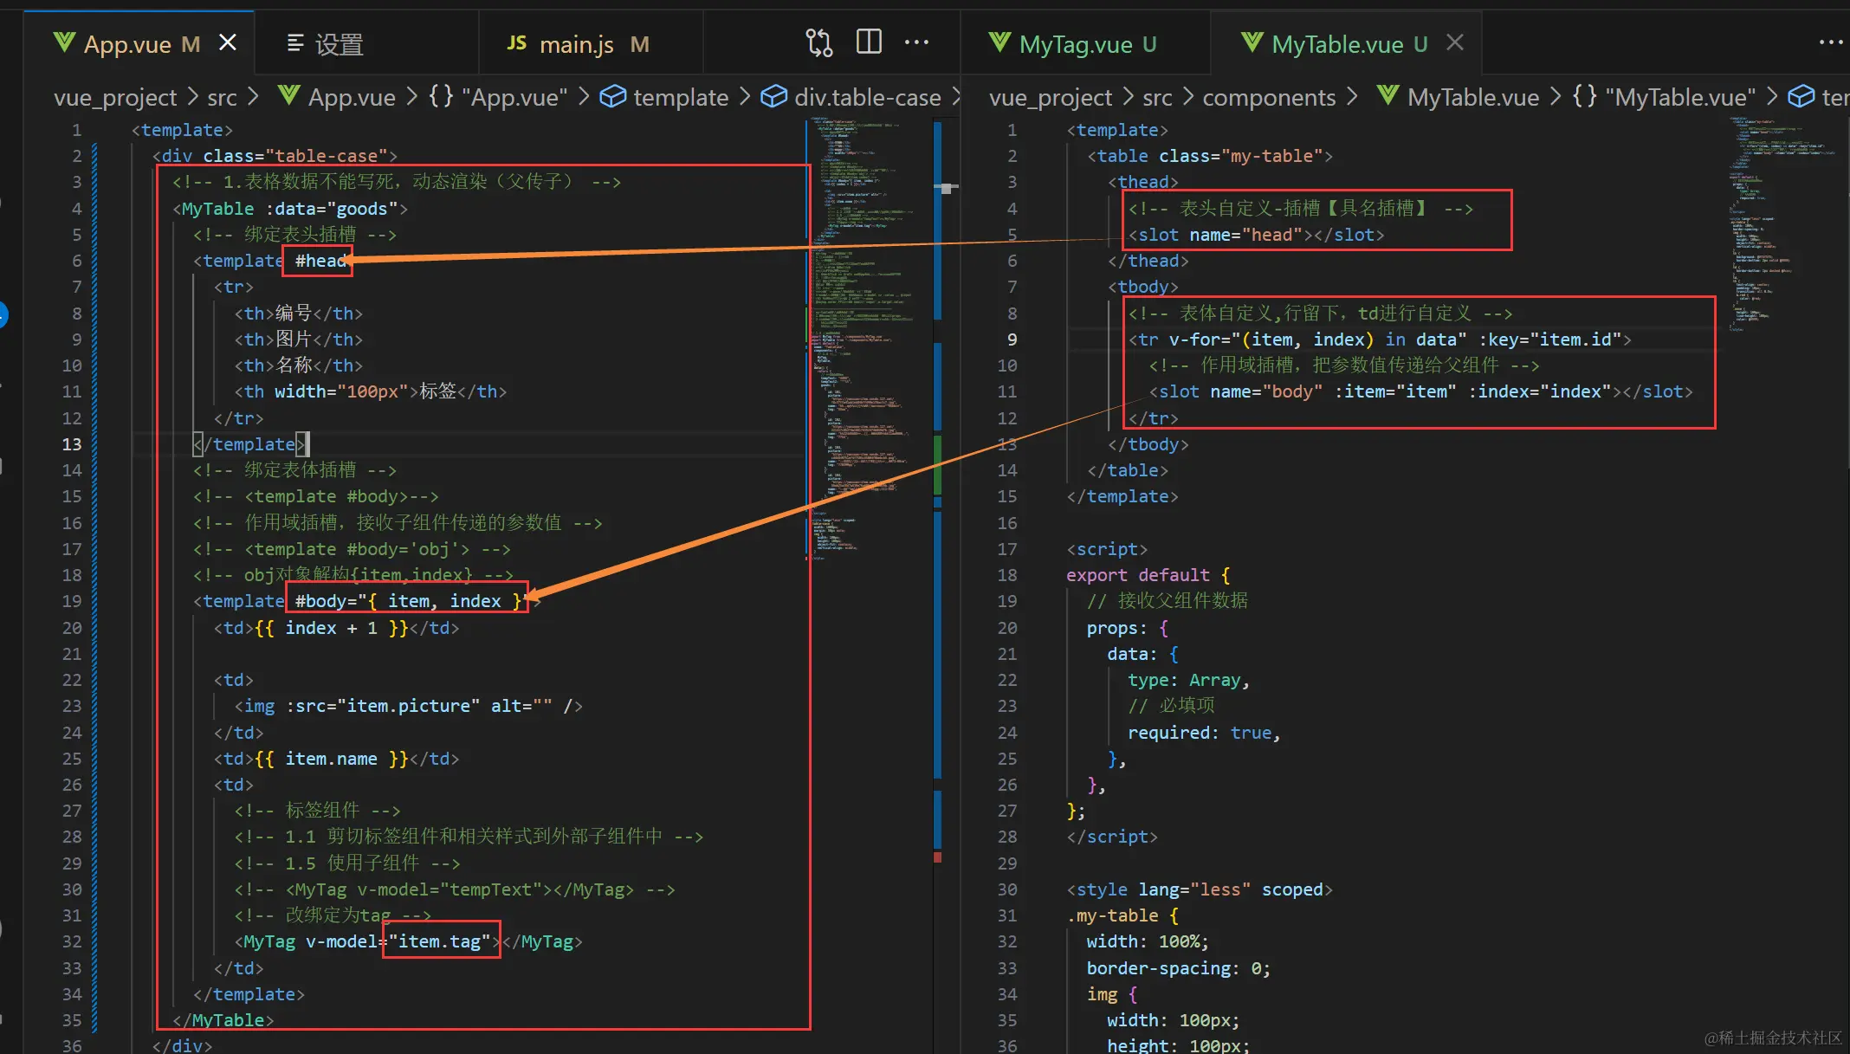Click the open changes compare icon
The width and height of the screenshot is (1850, 1054).
pos(818,42)
